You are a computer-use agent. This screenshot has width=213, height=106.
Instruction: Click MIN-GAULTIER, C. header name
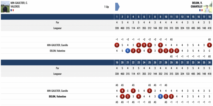pyautogui.click(x=19, y=3)
